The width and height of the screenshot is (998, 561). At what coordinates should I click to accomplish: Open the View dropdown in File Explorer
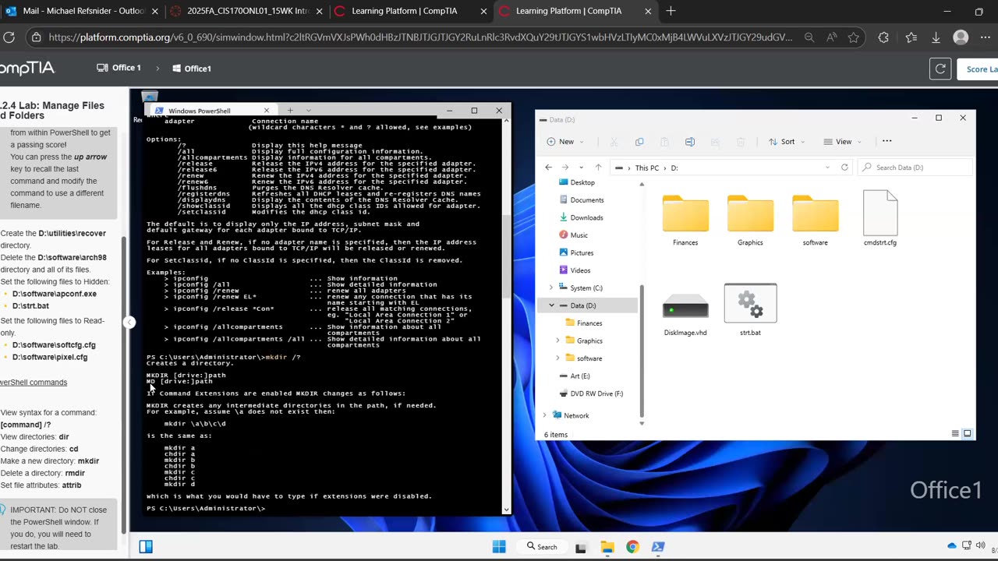(842, 142)
